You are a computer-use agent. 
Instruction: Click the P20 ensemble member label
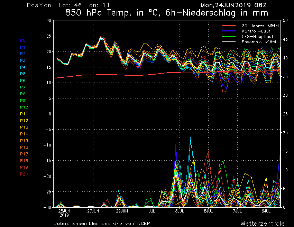click(x=24, y=174)
